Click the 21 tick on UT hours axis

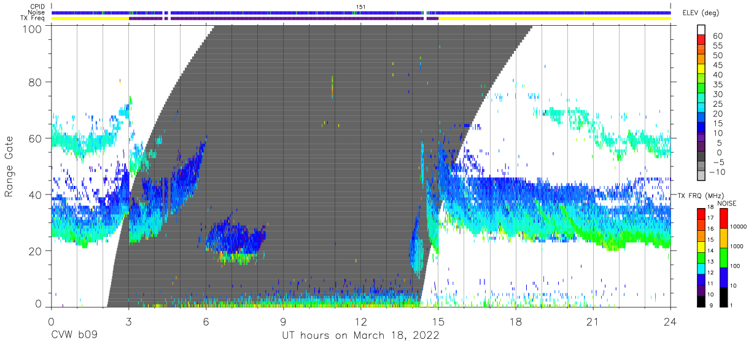593,321
